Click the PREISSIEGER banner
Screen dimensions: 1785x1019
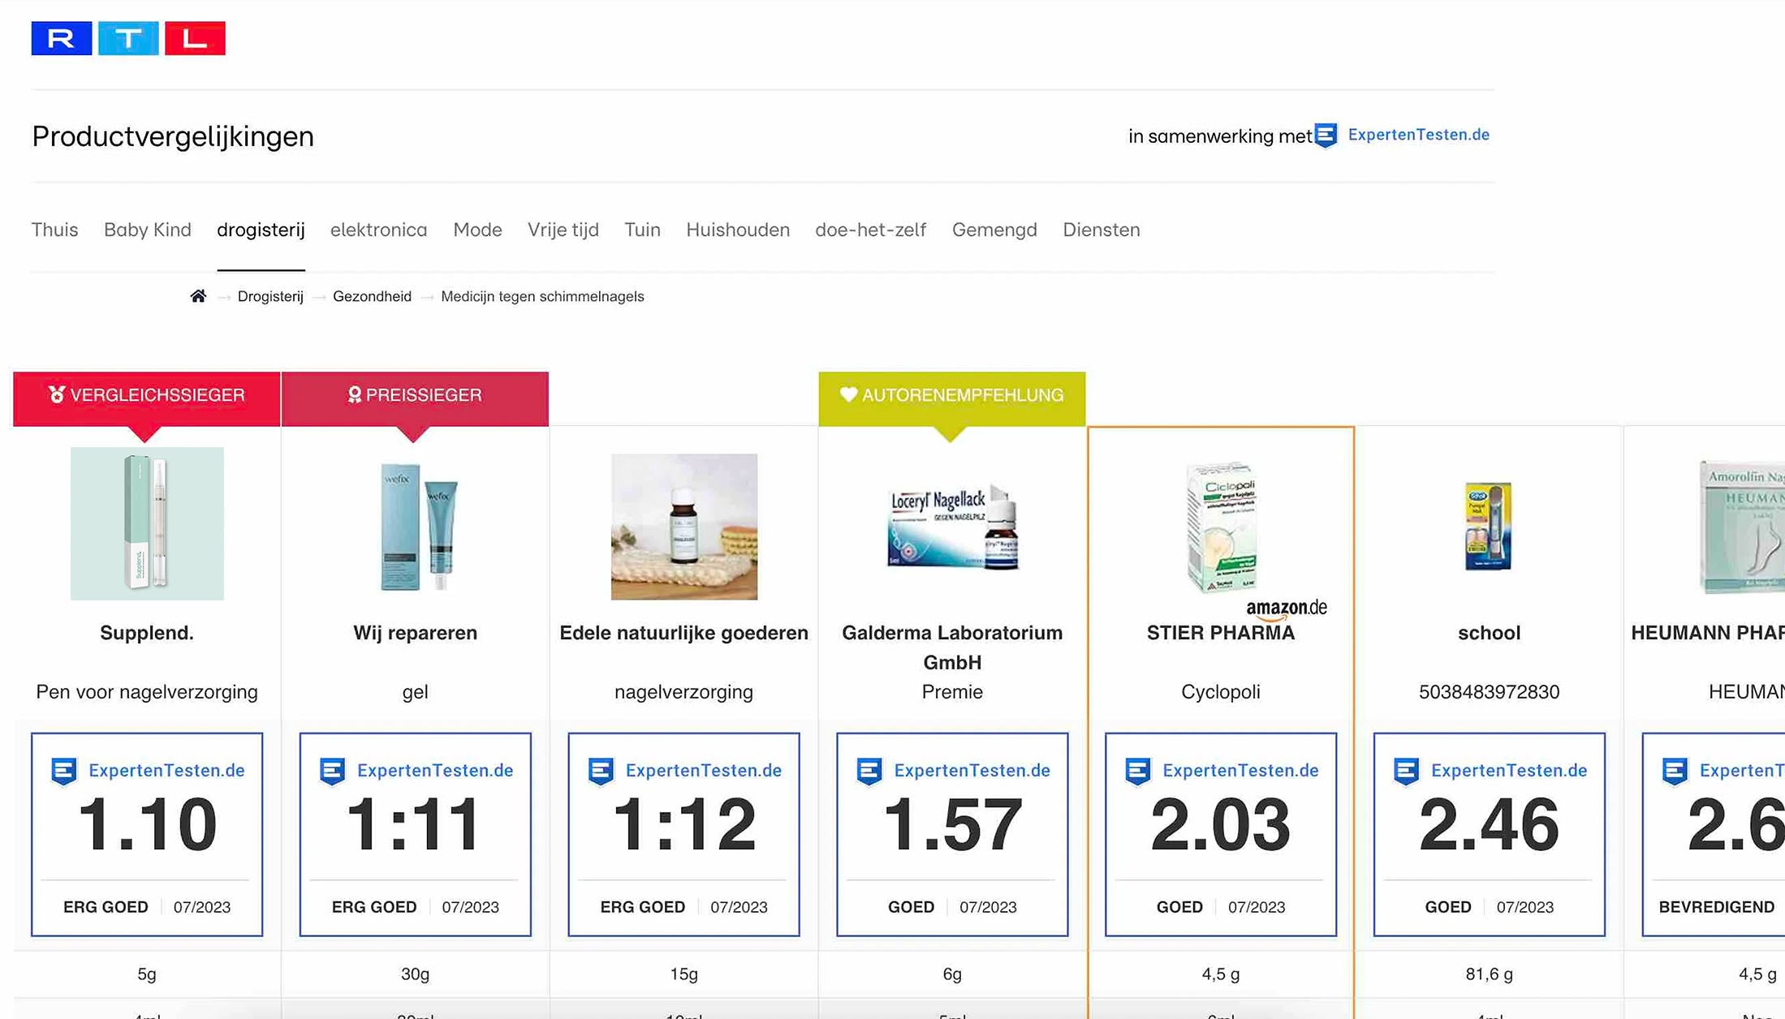click(415, 398)
